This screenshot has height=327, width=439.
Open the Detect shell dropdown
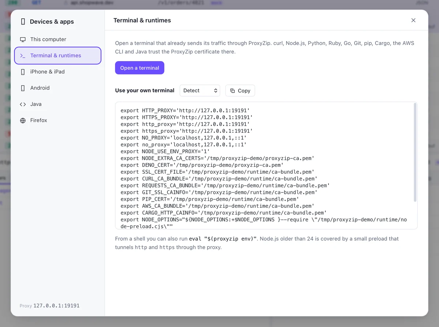tap(200, 91)
